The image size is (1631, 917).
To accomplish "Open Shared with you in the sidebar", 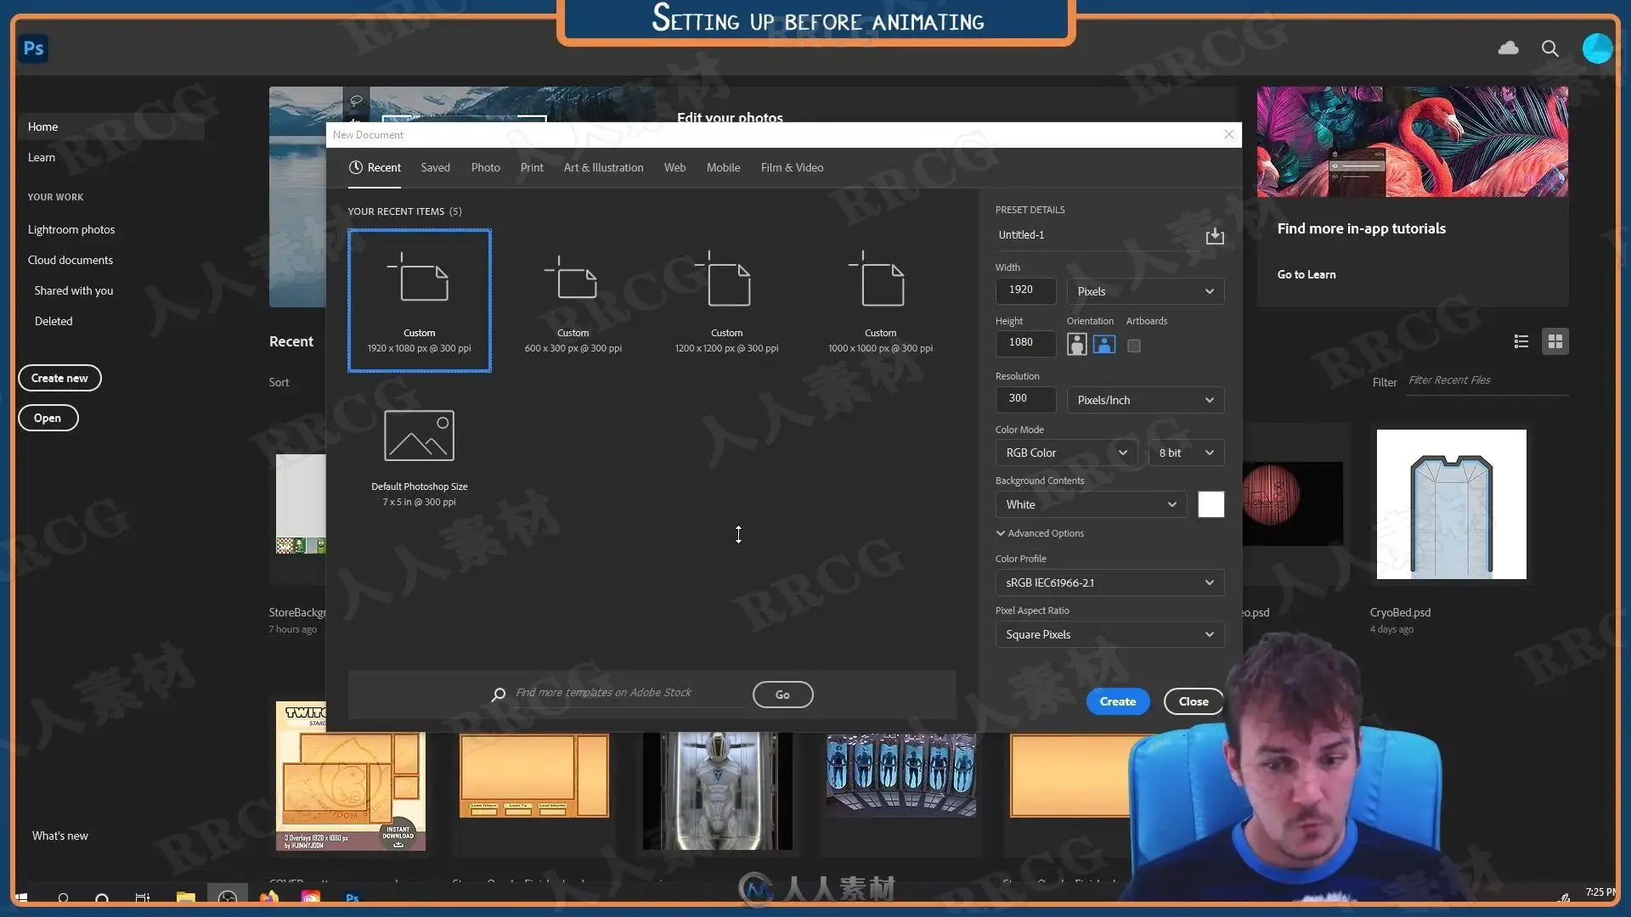I will click(x=74, y=290).
